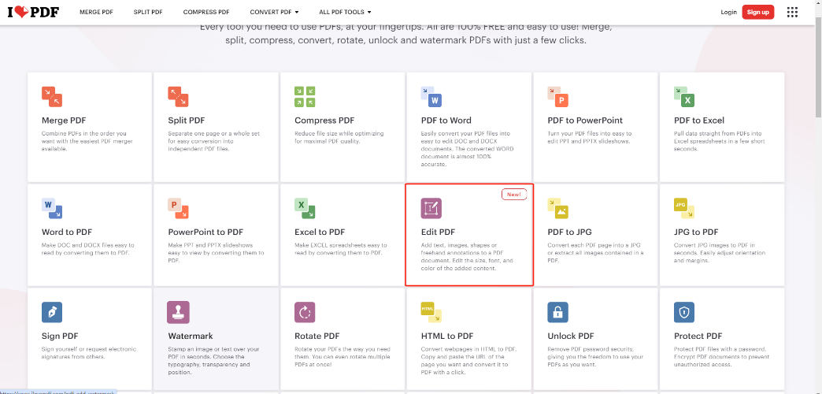Click the Watermark stamp icon
The image size is (822, 394).
(x=178, y=312)
